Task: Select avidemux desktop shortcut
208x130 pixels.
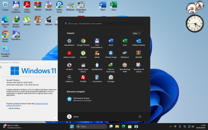Action: coord(49,21)
